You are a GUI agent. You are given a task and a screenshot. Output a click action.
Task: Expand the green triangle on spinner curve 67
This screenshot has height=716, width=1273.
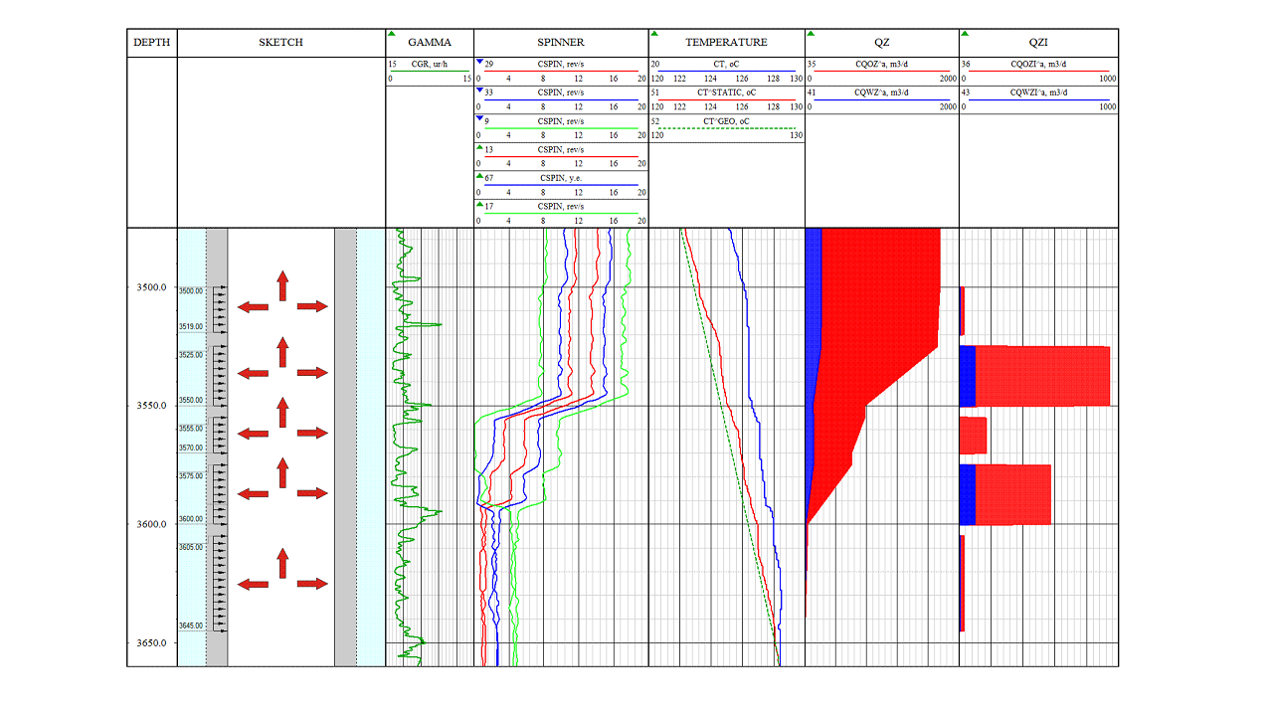(x=479, y=177)
